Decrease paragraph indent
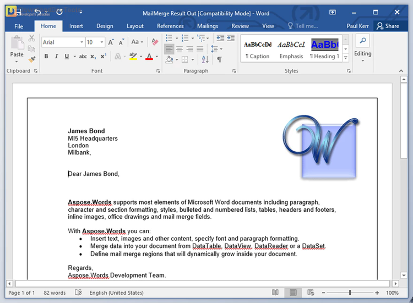Screen dimensions: 413x303 tap(220, 38)
